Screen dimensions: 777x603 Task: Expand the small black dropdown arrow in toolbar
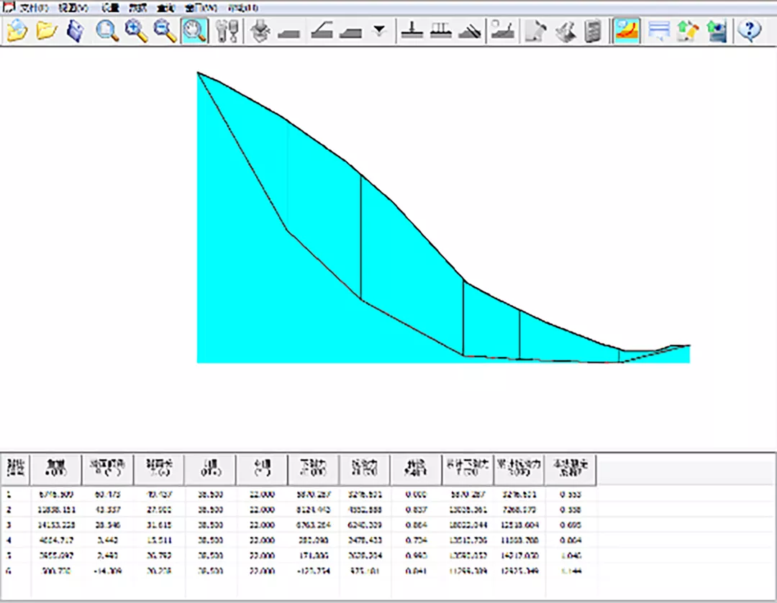pos(380,31)
